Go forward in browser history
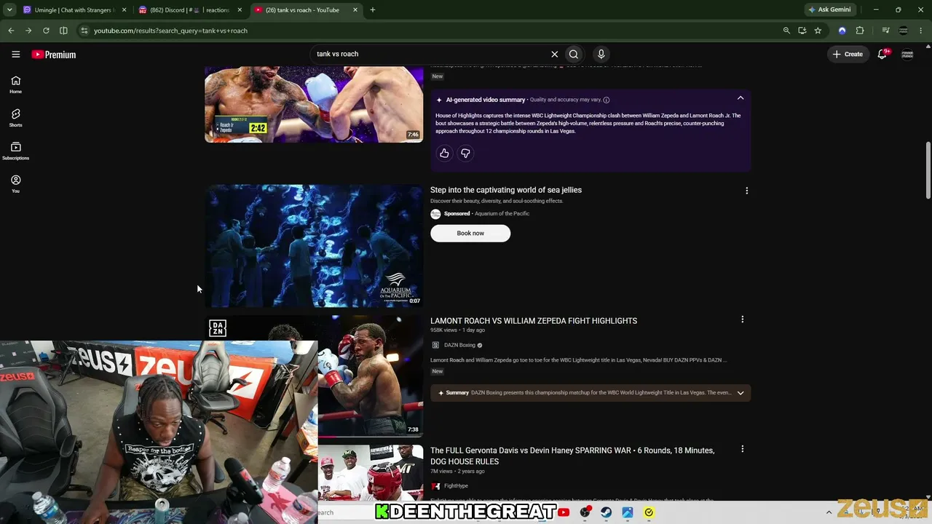 28,31
